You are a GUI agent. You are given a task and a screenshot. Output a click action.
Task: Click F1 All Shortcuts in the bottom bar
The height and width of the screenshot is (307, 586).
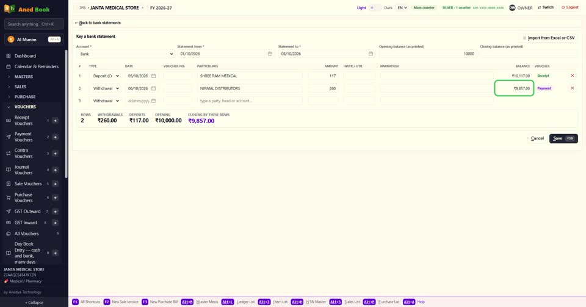coord(86,302)
